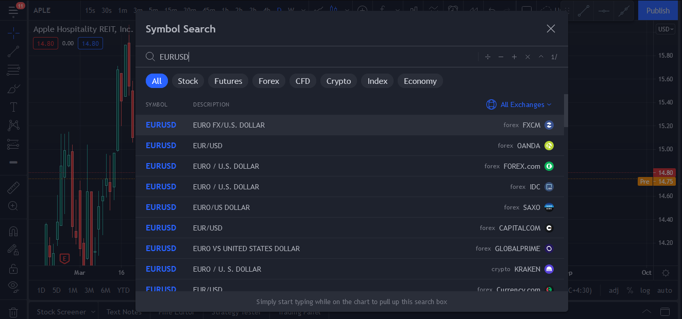Switch to the Futures filter tab
The width and height of the screenshot is (682, 319).
click(x=228, y=81)
